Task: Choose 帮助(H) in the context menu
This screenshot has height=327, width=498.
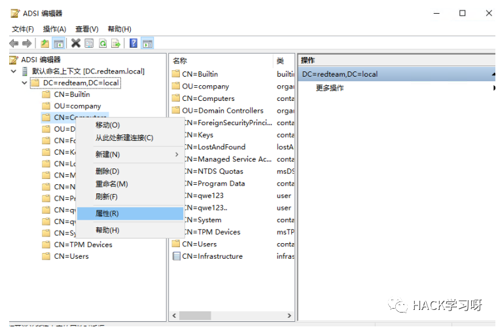Action: click(x=130, y=230)
